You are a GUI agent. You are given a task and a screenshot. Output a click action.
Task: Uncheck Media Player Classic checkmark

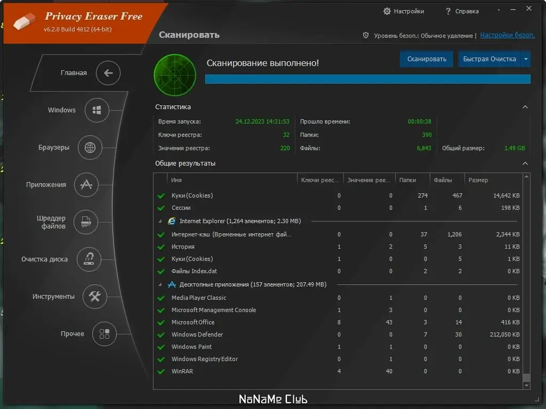[x=161, y=298]
